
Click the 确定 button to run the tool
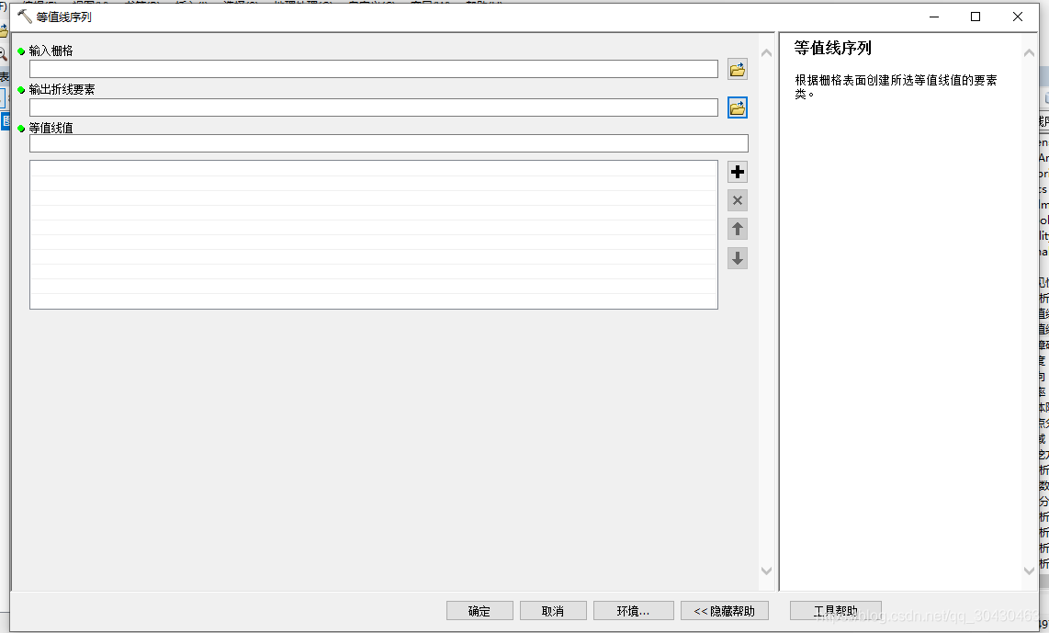479,610
